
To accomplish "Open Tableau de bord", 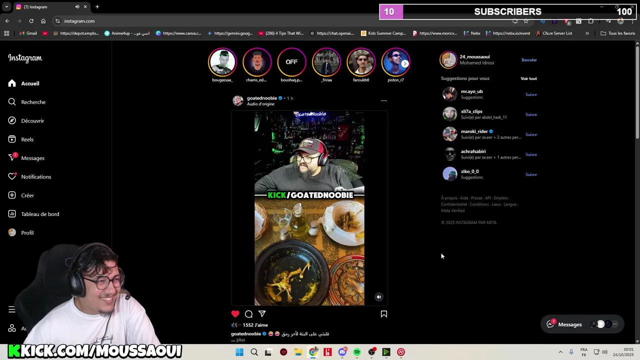I will point(33,214).
